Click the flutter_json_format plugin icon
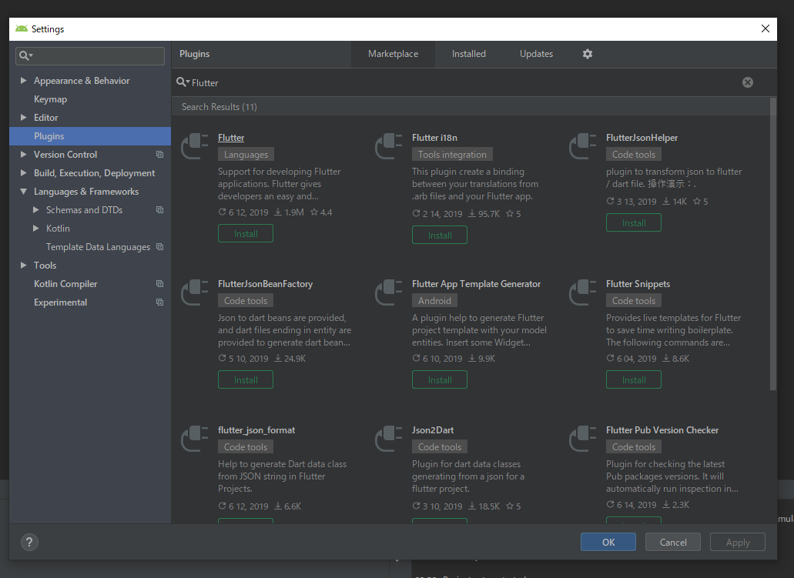The height and width of the screenshot is (578, 794). click(x=194, y=439)
